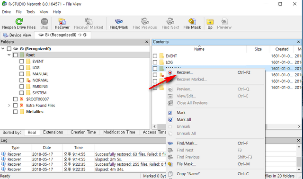The height and width of the screenshot is (179, 303).
Task: Select PARKING folder in tree
Action: pos(40,87)
